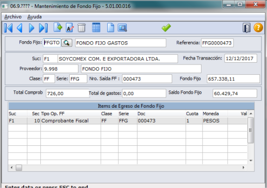This screenshot has height=188, width=267.
Task: Select the FONDO FIJO GASTOS description field
Action: pos(121,43)
